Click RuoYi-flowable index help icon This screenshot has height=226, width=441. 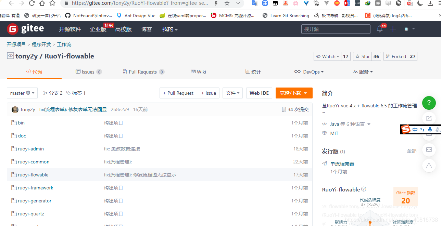(364, 189)
